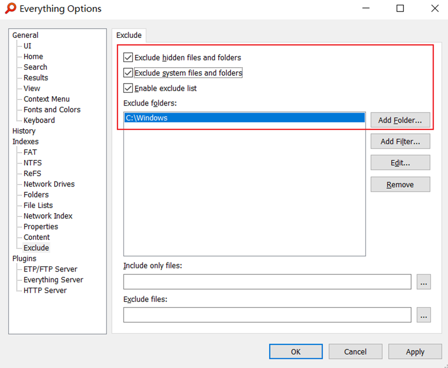Open Context Menu settings
This screenshot has width=448, height=368.
[46, 99]
